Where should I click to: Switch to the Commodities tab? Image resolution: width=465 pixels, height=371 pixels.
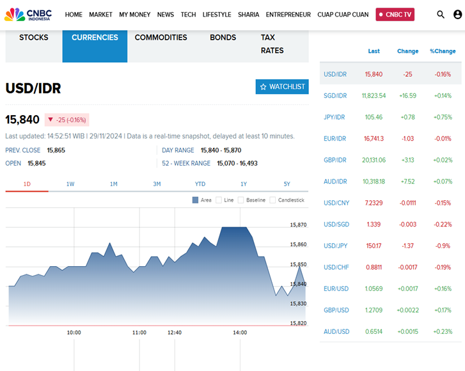[161, 38]
